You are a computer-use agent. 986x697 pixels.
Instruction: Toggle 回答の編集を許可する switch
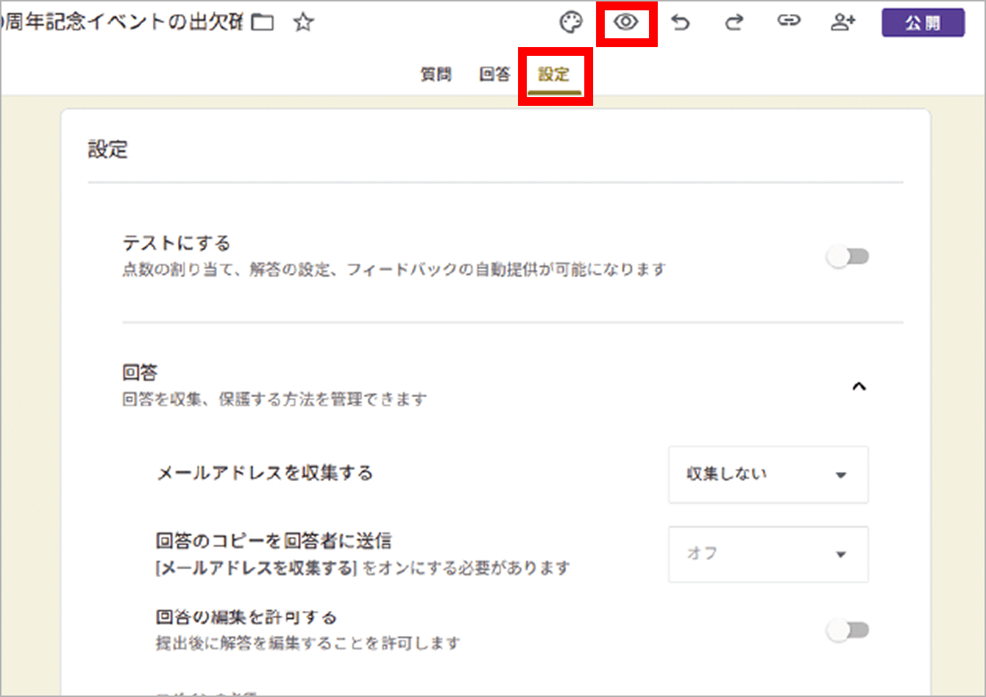848,630
